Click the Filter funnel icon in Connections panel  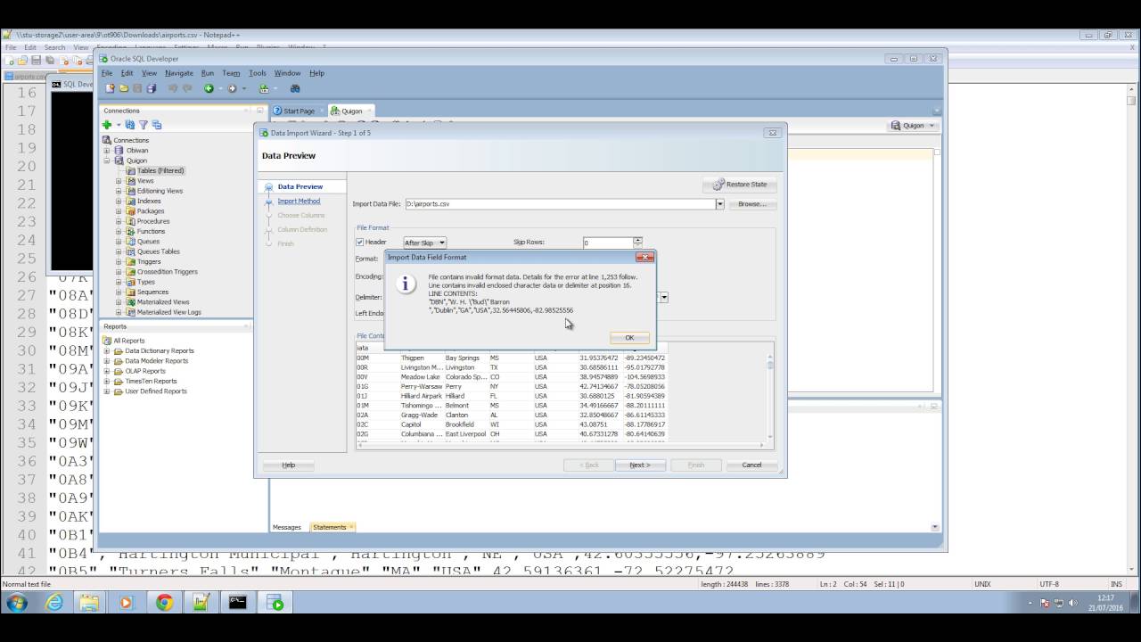pos(143,125)
